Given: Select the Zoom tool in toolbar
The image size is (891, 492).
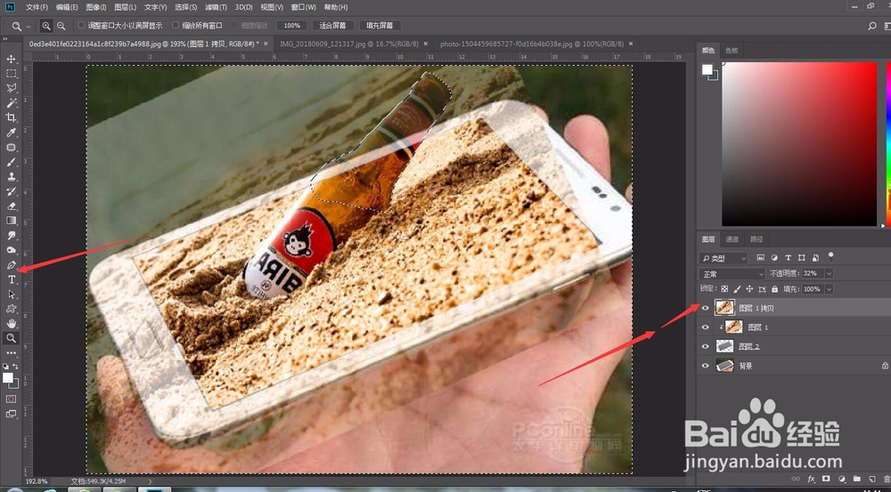Looking at the screenshot, I should [x=12, y=338].
